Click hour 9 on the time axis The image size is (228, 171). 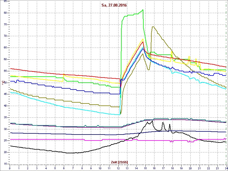(91, 168)
